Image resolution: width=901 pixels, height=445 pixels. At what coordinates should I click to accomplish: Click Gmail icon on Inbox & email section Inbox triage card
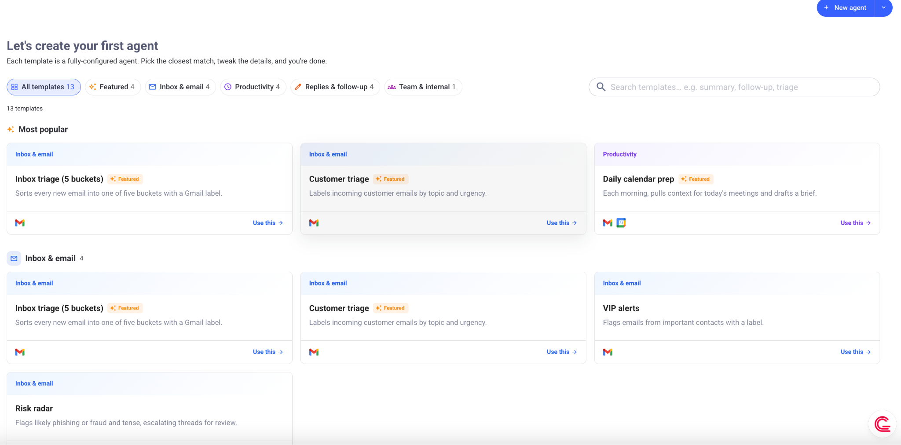coord(20,352)
